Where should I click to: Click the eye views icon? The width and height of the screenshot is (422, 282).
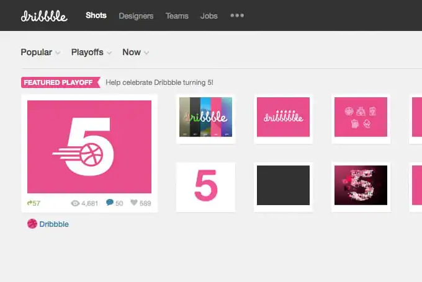[75, 203]
